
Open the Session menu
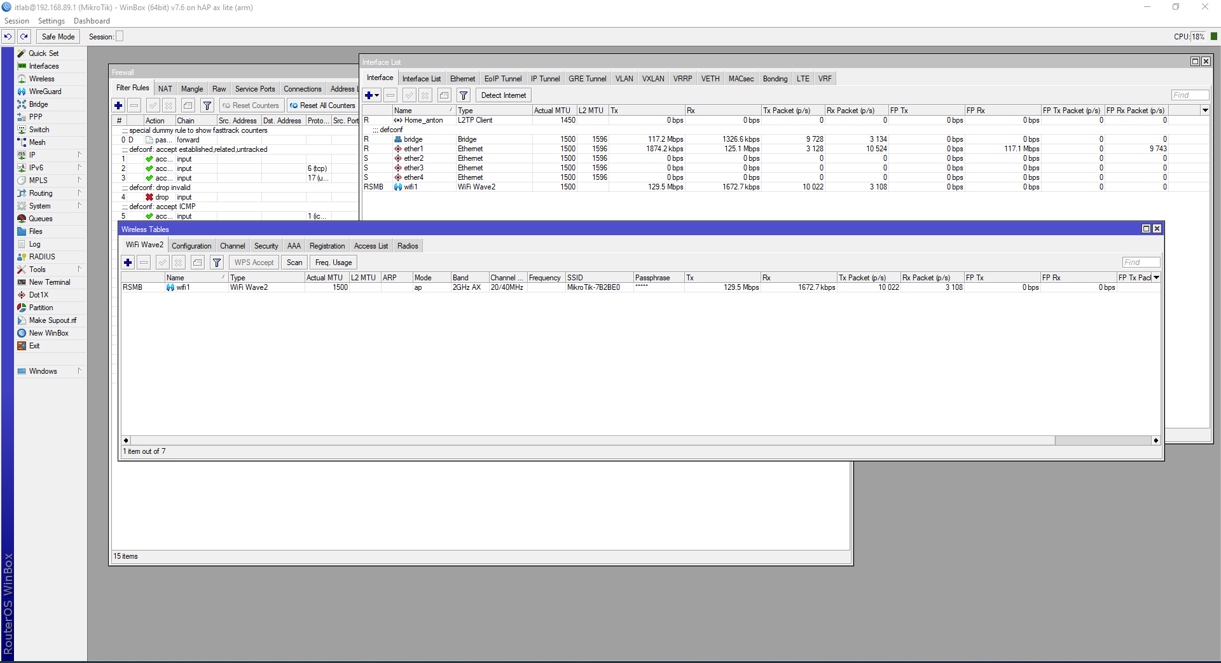pos(17,21)
